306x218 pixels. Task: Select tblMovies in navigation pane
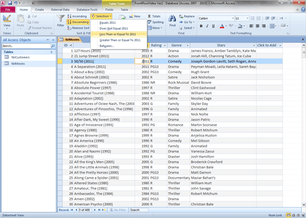[x=18, y=63]
